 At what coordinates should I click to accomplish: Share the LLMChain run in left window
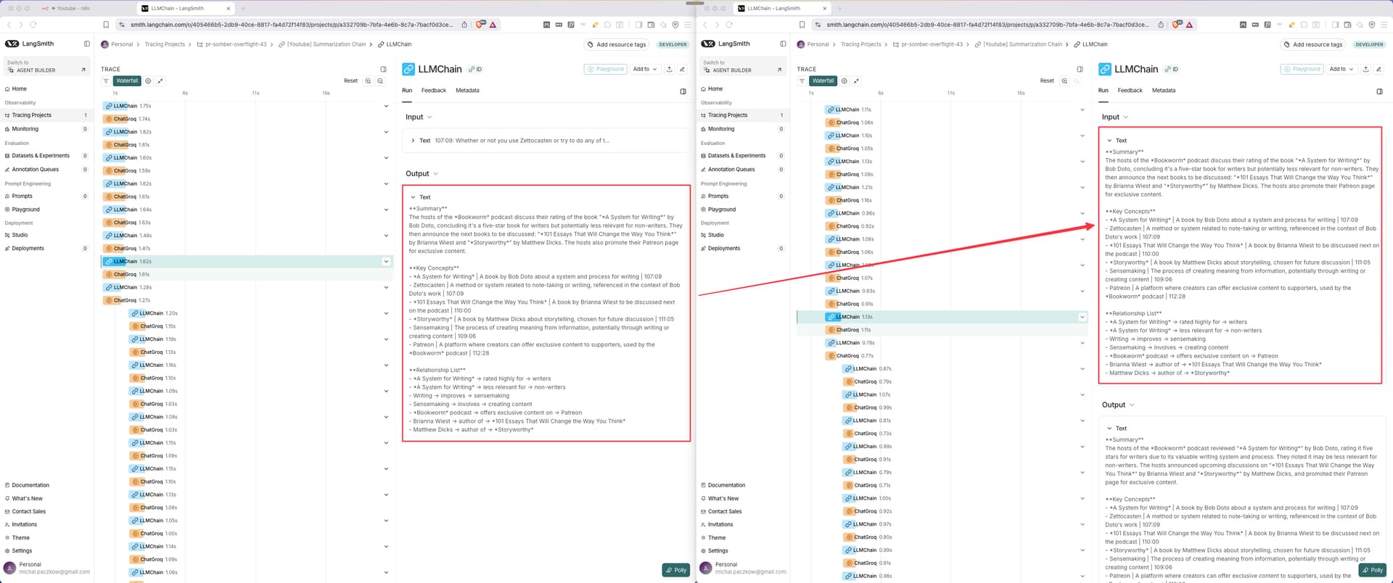(x=669, y=69)
